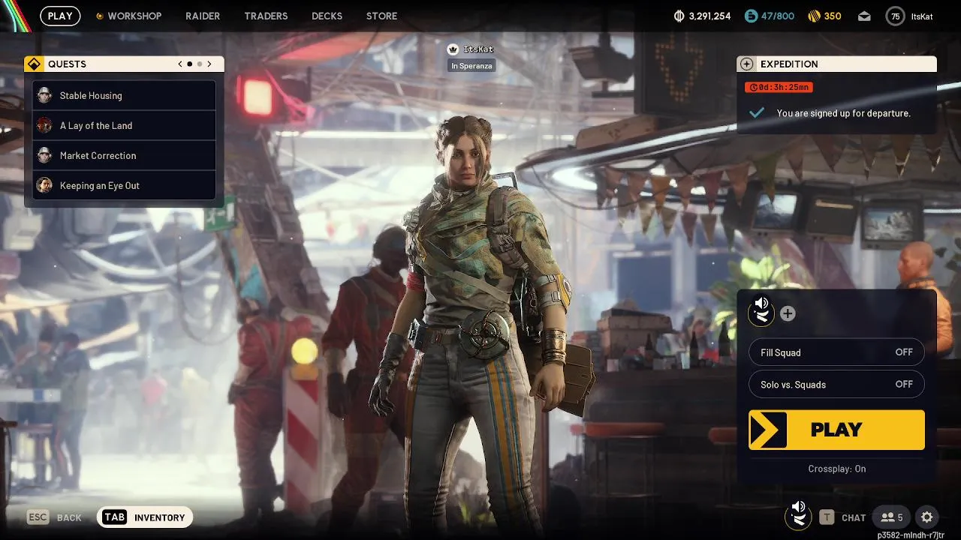961x540 pixels.
Task: Toggle Fill Squad option
Action: click(x=836, y=352)
